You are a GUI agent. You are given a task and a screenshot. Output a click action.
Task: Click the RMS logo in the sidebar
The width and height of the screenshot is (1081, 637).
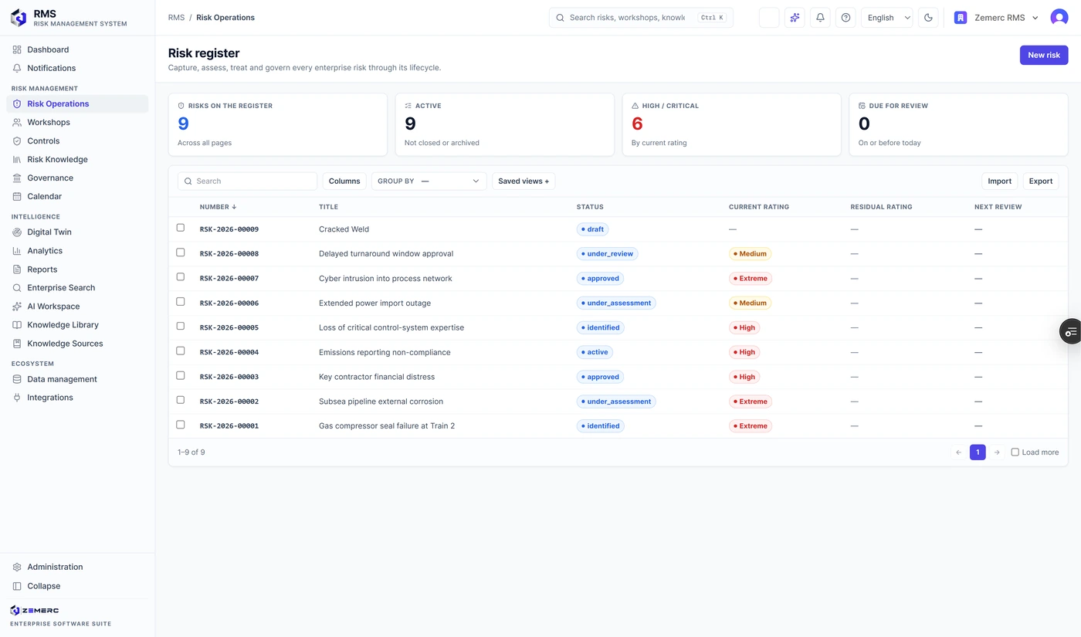tap(19, 18)
